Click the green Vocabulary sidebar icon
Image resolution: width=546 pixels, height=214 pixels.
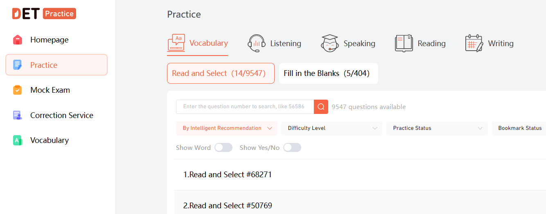[x=17, y=140]
